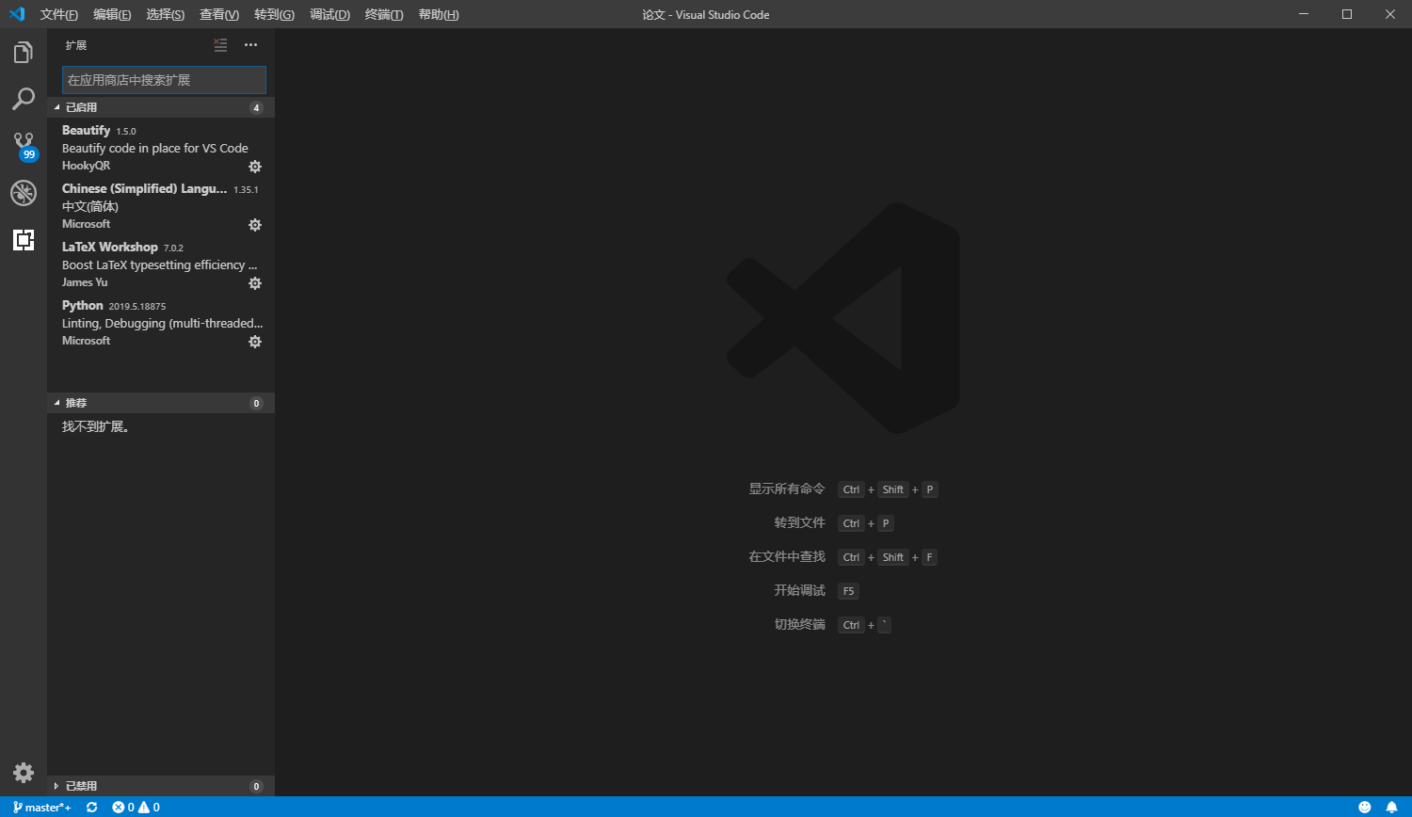Click the 找不到扩展 message text

(96, 426)
